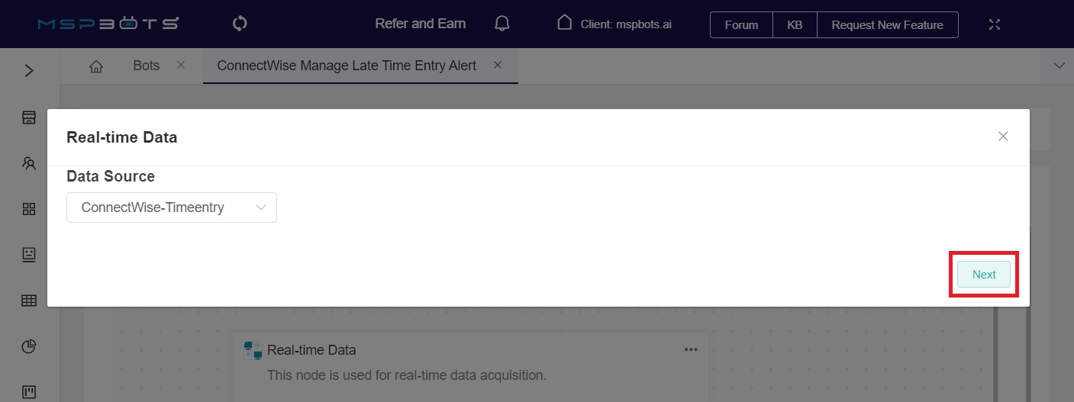This screenshot has width=1074, height=402.
Task: Switch to the Bots tab
Action: pyautogui.click(x=146, y=66)
